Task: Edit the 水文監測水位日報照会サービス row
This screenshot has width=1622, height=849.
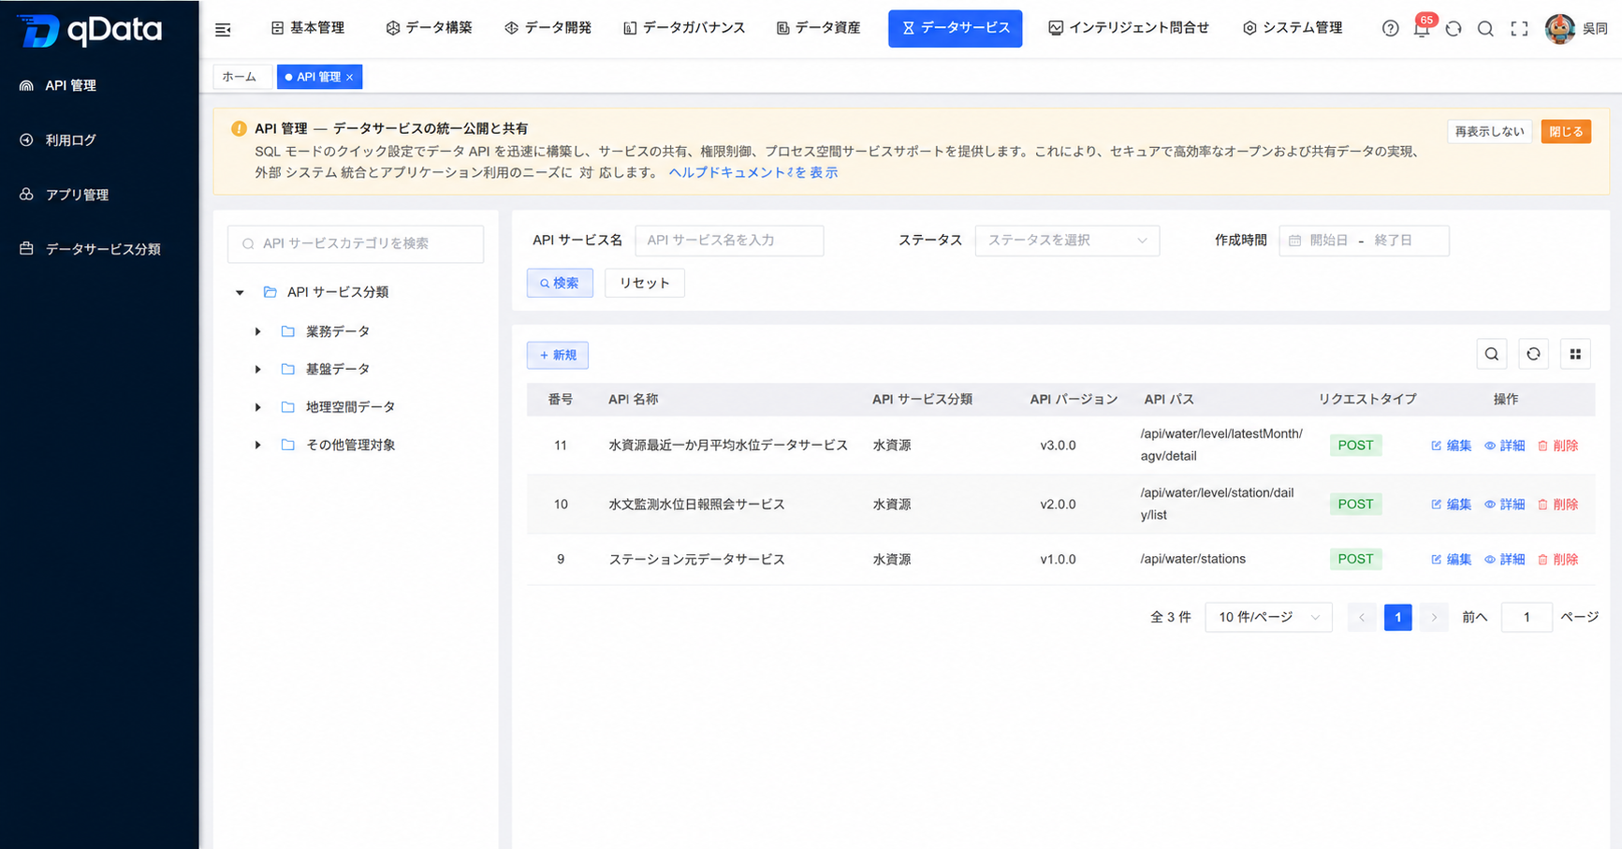Action: click(1451, 505)
